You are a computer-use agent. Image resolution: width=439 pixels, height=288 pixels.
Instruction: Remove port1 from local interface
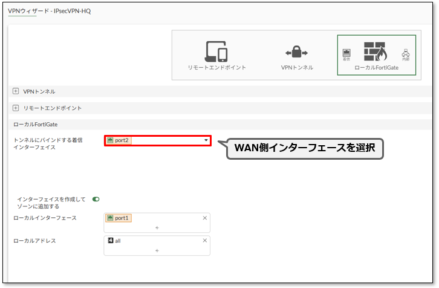[204, 218]
